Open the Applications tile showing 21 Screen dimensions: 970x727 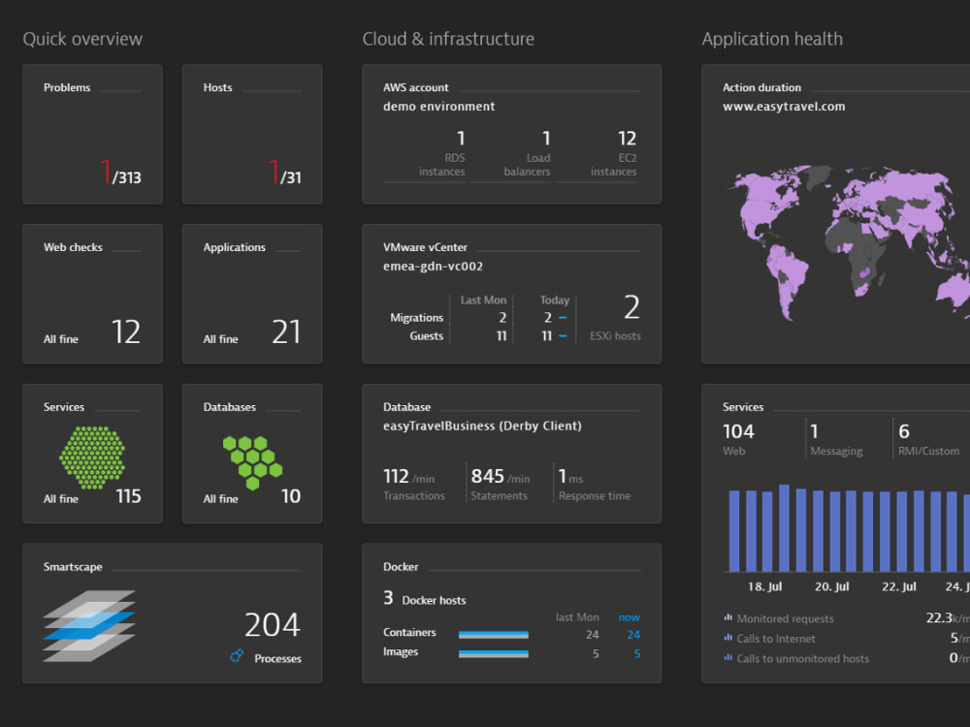coord(252,294)
